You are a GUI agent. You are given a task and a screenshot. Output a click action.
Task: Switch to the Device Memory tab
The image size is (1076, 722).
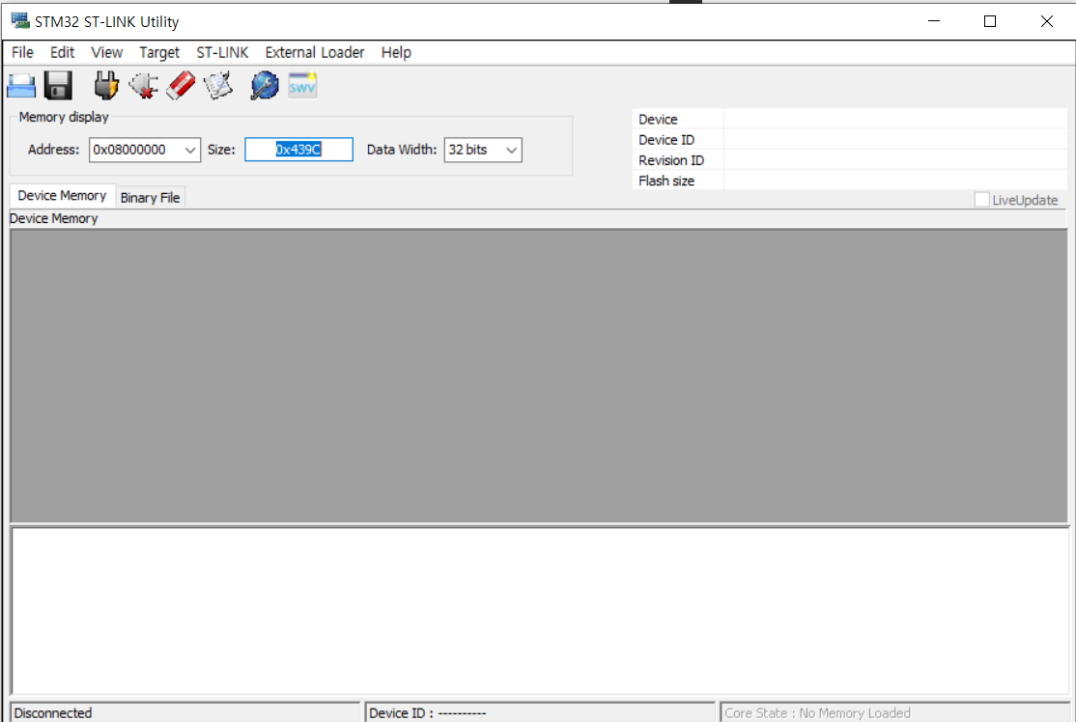click(x=63, y=196)
